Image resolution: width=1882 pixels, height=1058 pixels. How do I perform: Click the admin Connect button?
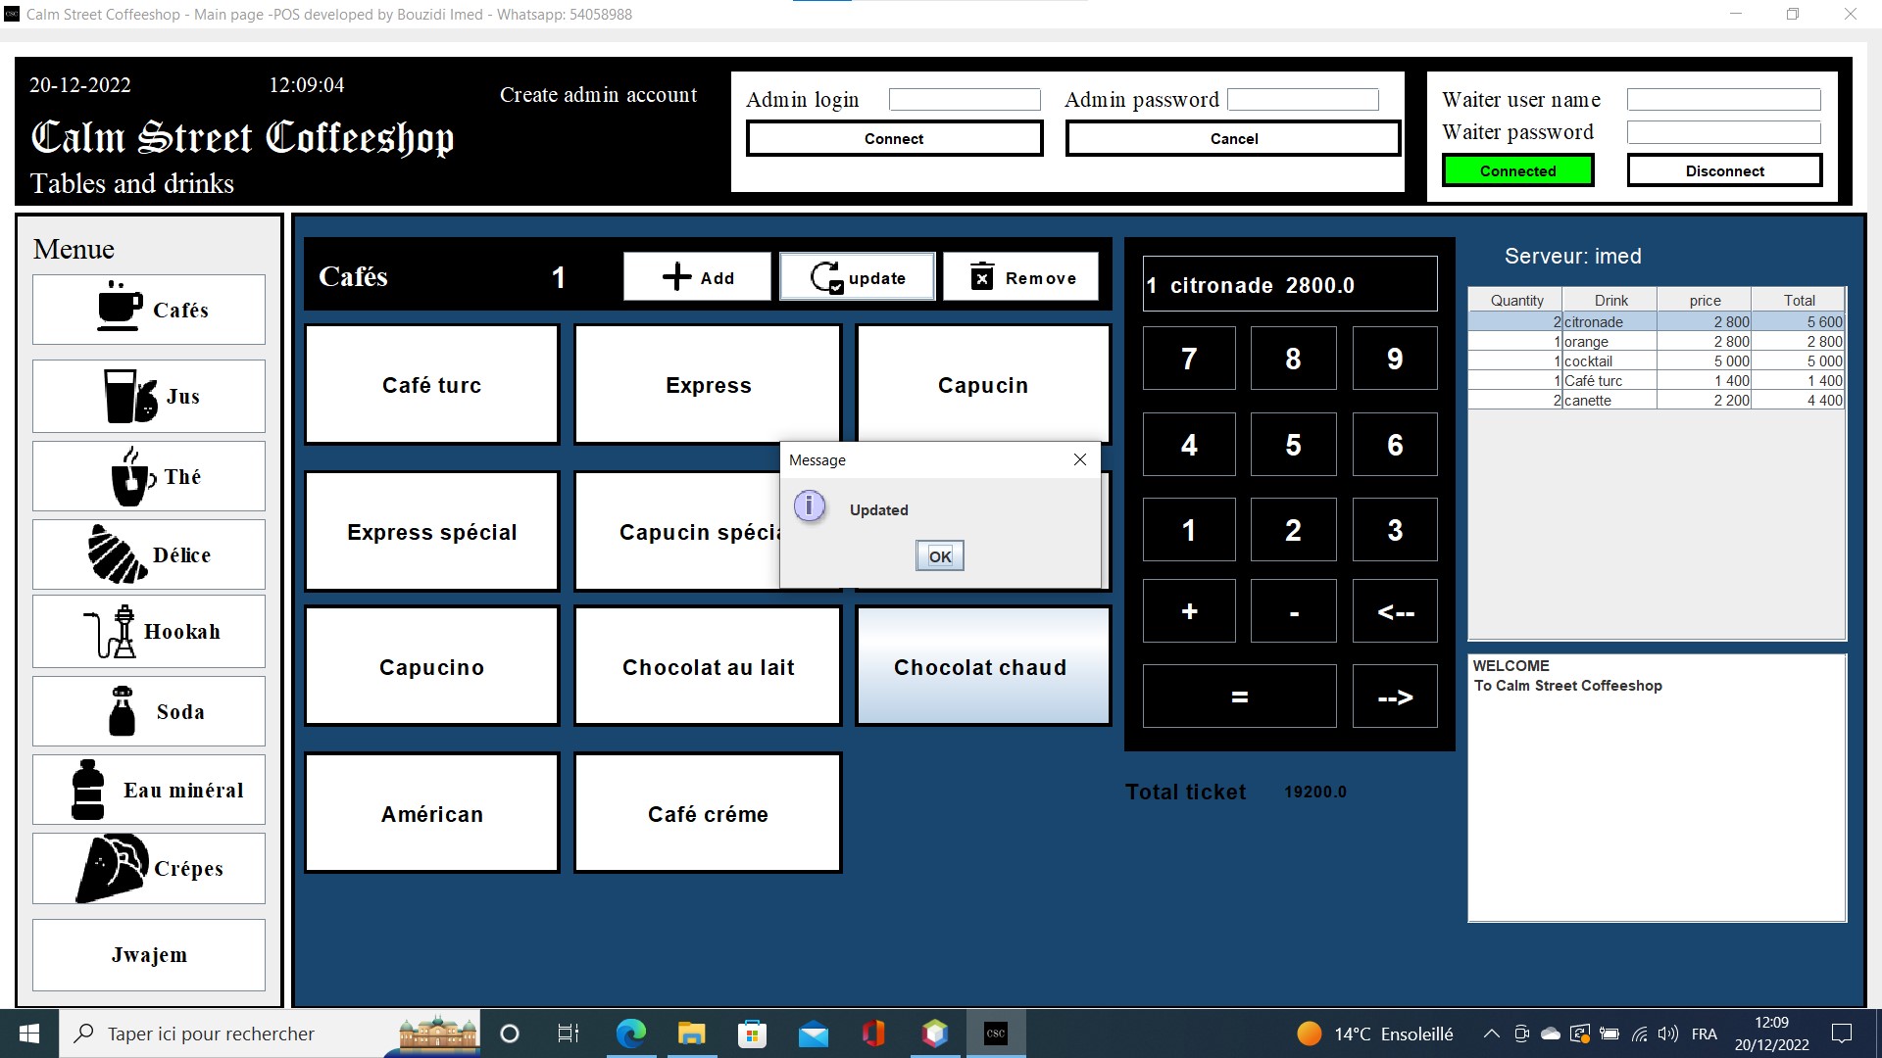(x=894, y=138)
